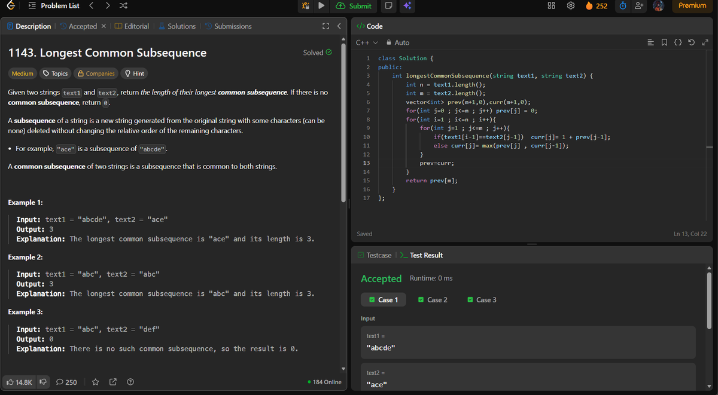The image size is (718, 395).
Task: Toggle fullscreen on the Description panel
Action: [x=325, y=26]
